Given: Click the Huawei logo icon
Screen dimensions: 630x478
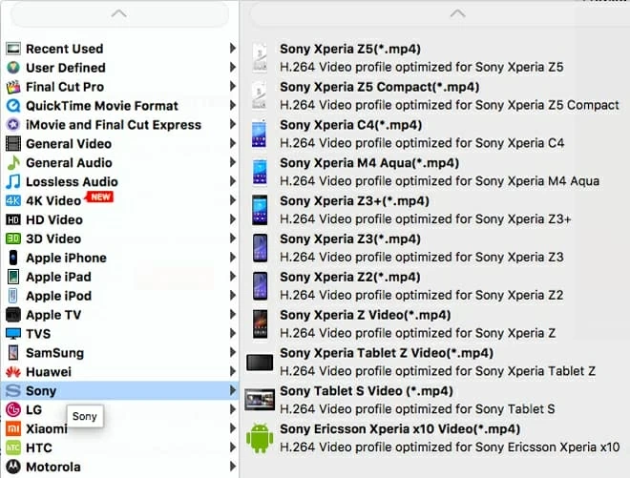Looking at the screenshot, I should coord(13,372).
